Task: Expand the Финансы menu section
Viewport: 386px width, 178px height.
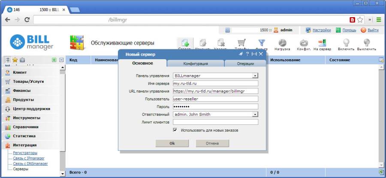Action: click(30, 91)
